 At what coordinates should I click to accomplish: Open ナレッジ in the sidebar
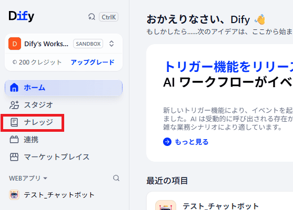pos(38,122)
